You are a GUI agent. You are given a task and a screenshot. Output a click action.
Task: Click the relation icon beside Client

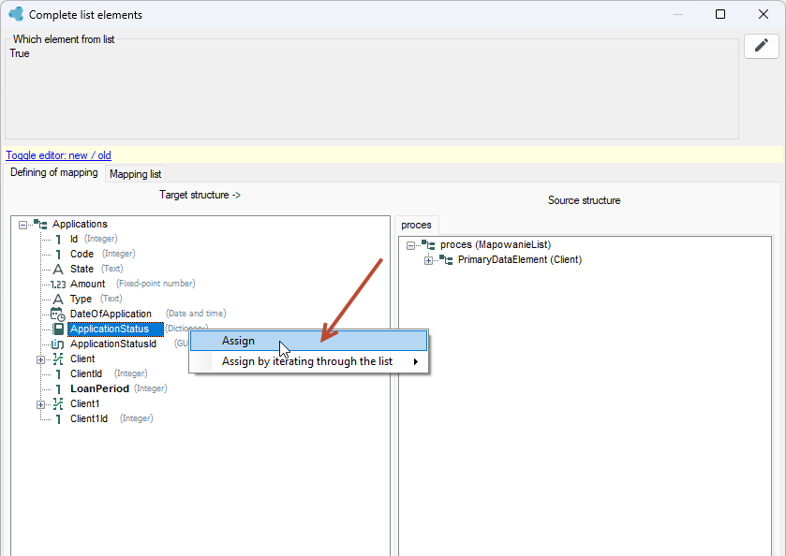(58, 359)
